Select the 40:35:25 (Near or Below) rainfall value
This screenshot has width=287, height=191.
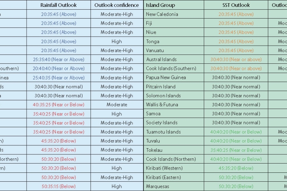pyautogui.click(x=58, y=105)
